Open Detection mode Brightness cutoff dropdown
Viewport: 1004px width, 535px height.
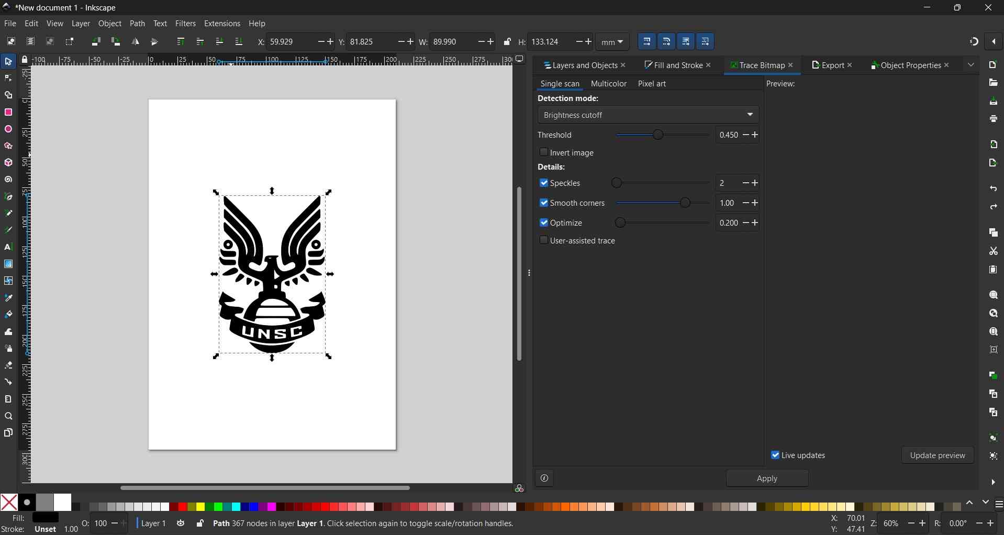coord(648,115)
